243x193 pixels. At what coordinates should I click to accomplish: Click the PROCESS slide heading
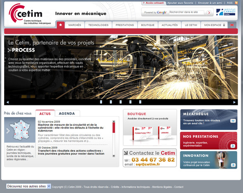24,50
